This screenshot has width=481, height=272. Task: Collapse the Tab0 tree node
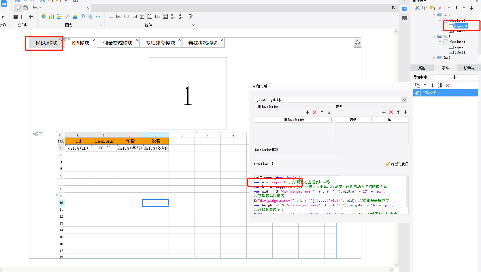click(x=434, y=15)
